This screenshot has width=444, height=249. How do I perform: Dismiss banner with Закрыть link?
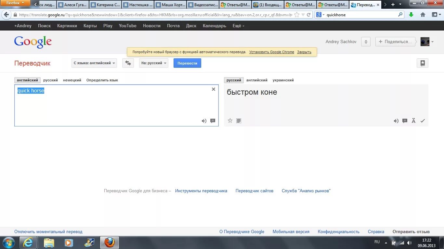(x=304, y=52)
